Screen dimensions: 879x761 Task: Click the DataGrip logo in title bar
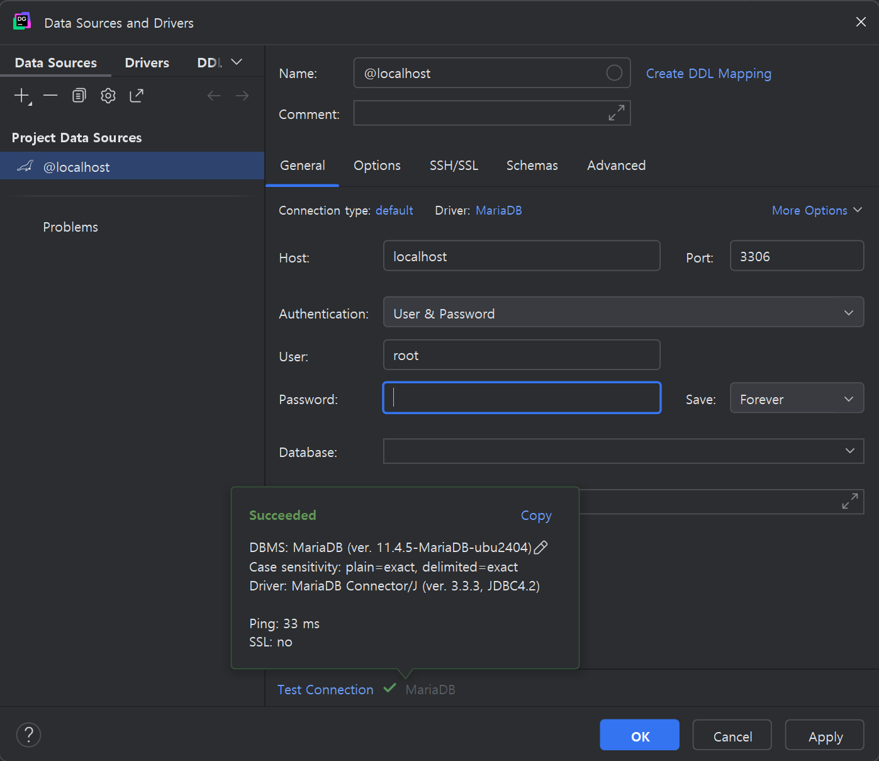22,21
